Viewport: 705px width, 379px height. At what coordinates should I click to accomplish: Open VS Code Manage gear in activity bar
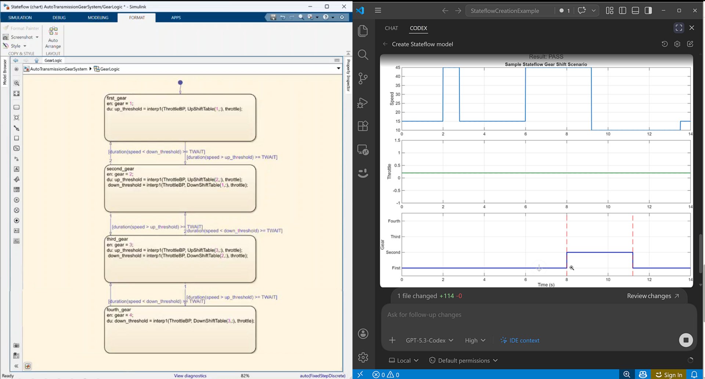(363, 357)
